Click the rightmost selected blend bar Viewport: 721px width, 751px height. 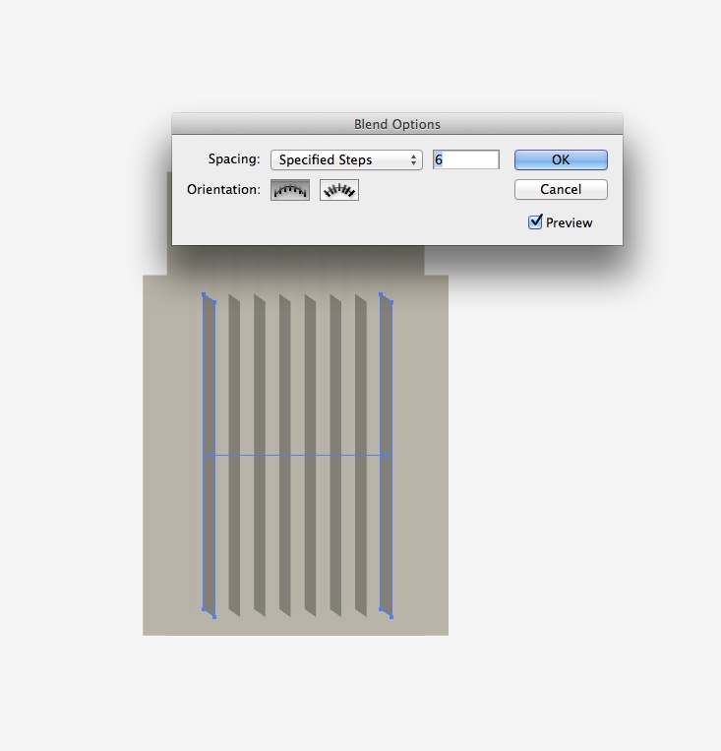point(387,455)
